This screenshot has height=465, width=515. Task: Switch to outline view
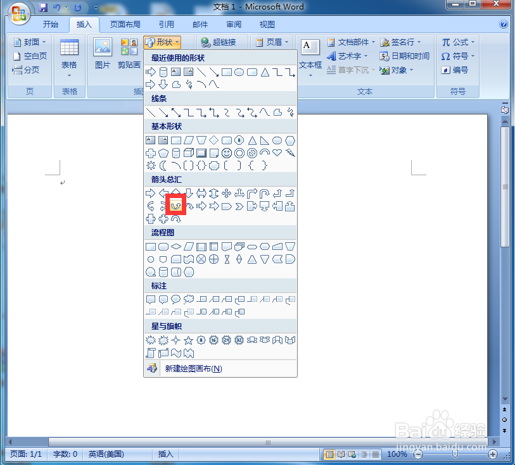click(x=364, y=454)
